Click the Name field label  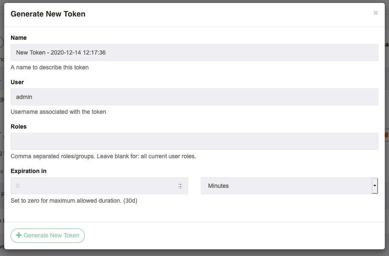[19, 38]
